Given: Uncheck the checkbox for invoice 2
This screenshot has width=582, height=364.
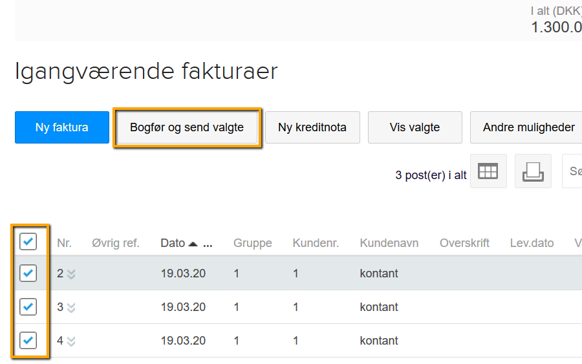Looking at the screenshot, I should (28, 273).
